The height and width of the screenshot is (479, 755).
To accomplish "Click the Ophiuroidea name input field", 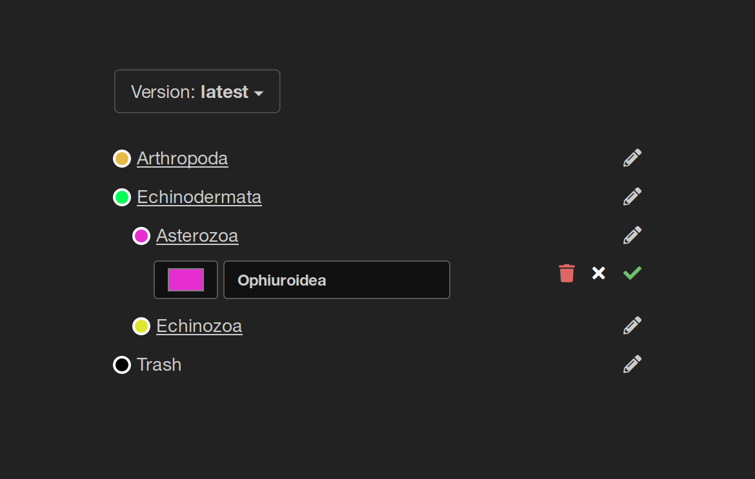I will coord(336,280).
